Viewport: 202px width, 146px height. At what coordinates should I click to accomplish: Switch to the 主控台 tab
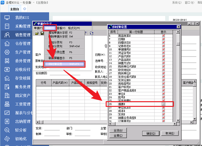pos(15,9)
